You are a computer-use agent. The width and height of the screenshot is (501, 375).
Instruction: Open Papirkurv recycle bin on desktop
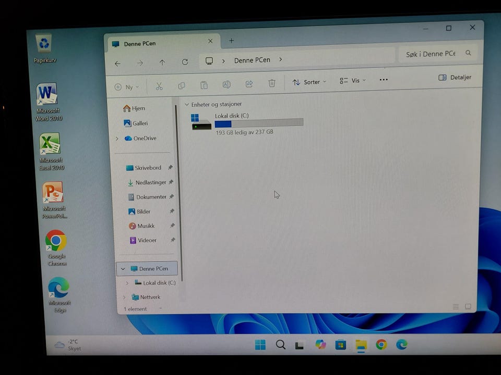[44, 49]
